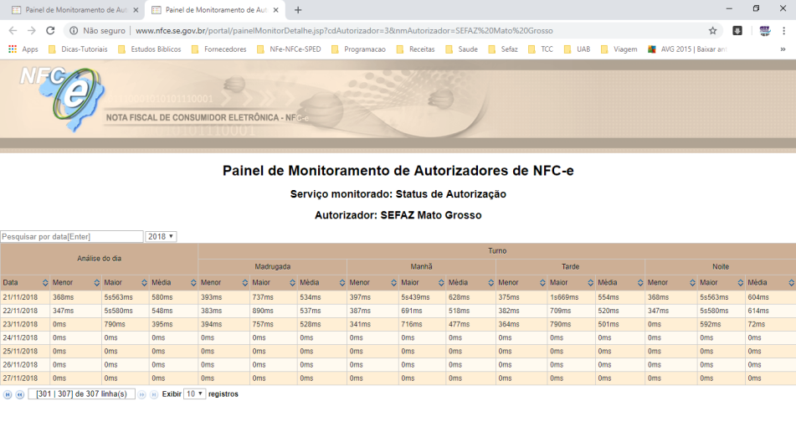Screen dimensions: 796x427
Task: Click the browser address bar URL
Action: click(344, 30)
